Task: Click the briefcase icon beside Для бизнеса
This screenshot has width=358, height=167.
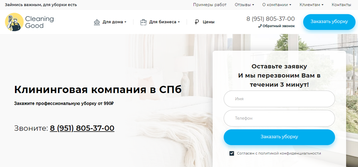Action: tap(143, 22)
